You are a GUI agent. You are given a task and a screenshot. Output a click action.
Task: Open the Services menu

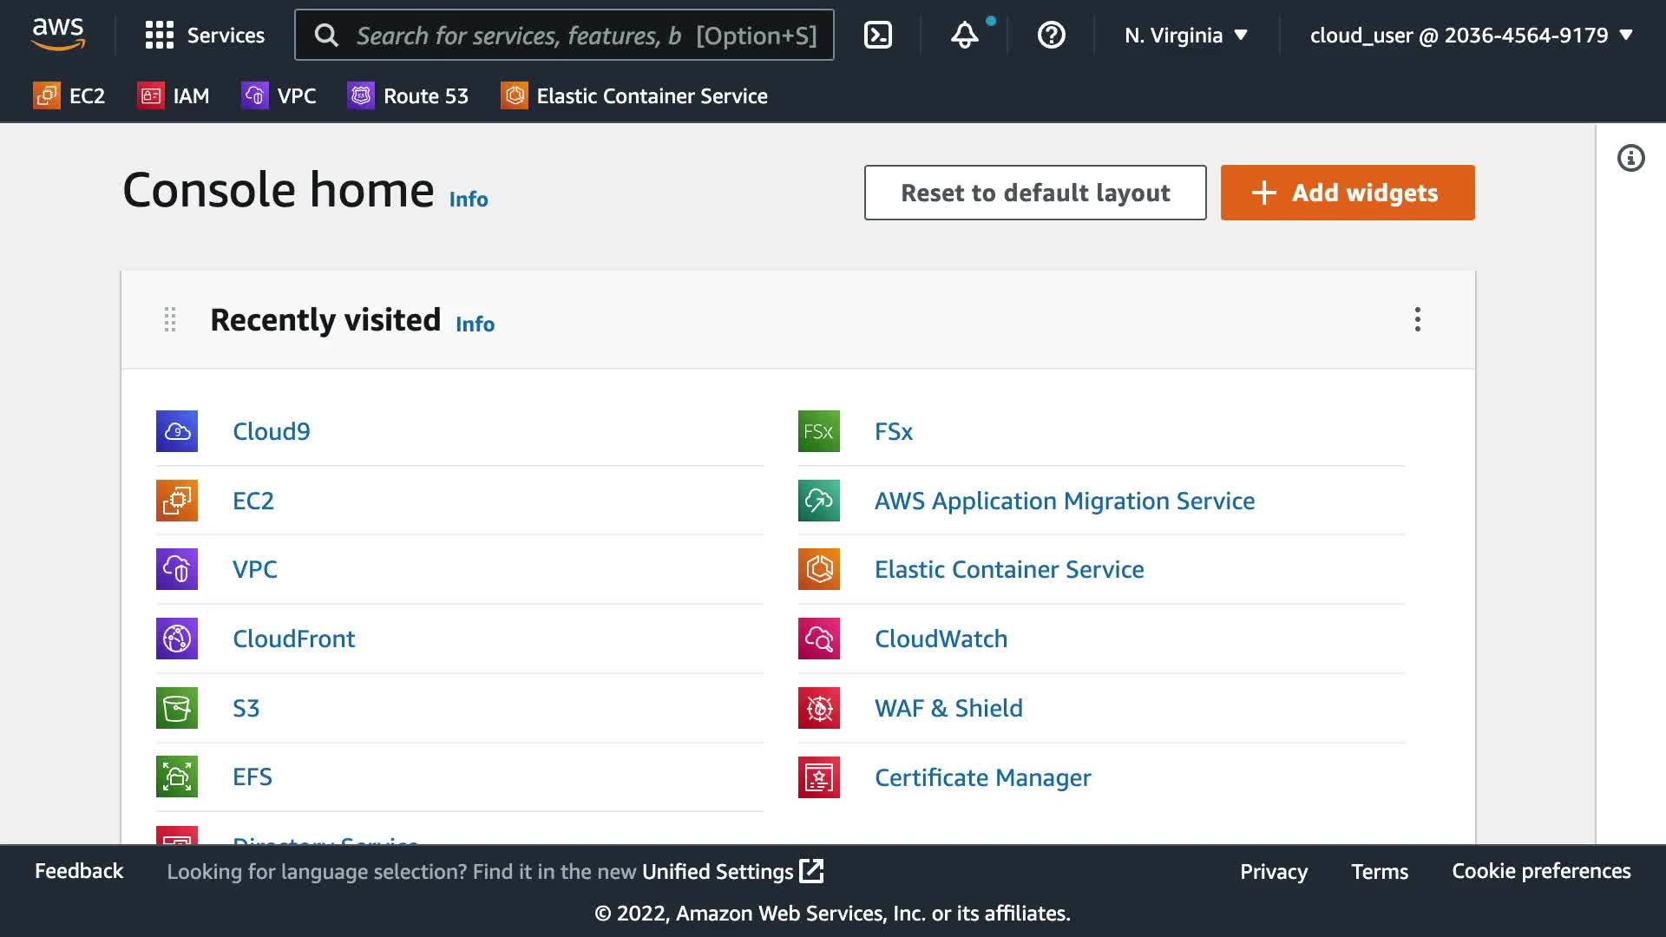pyautogui.click(x=205, y=35)
